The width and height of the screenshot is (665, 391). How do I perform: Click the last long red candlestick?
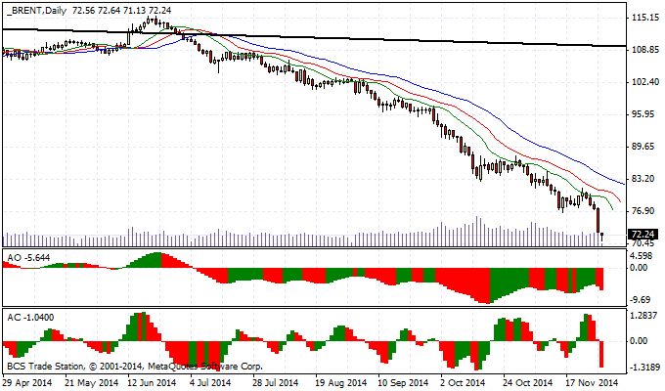[598, 220]
